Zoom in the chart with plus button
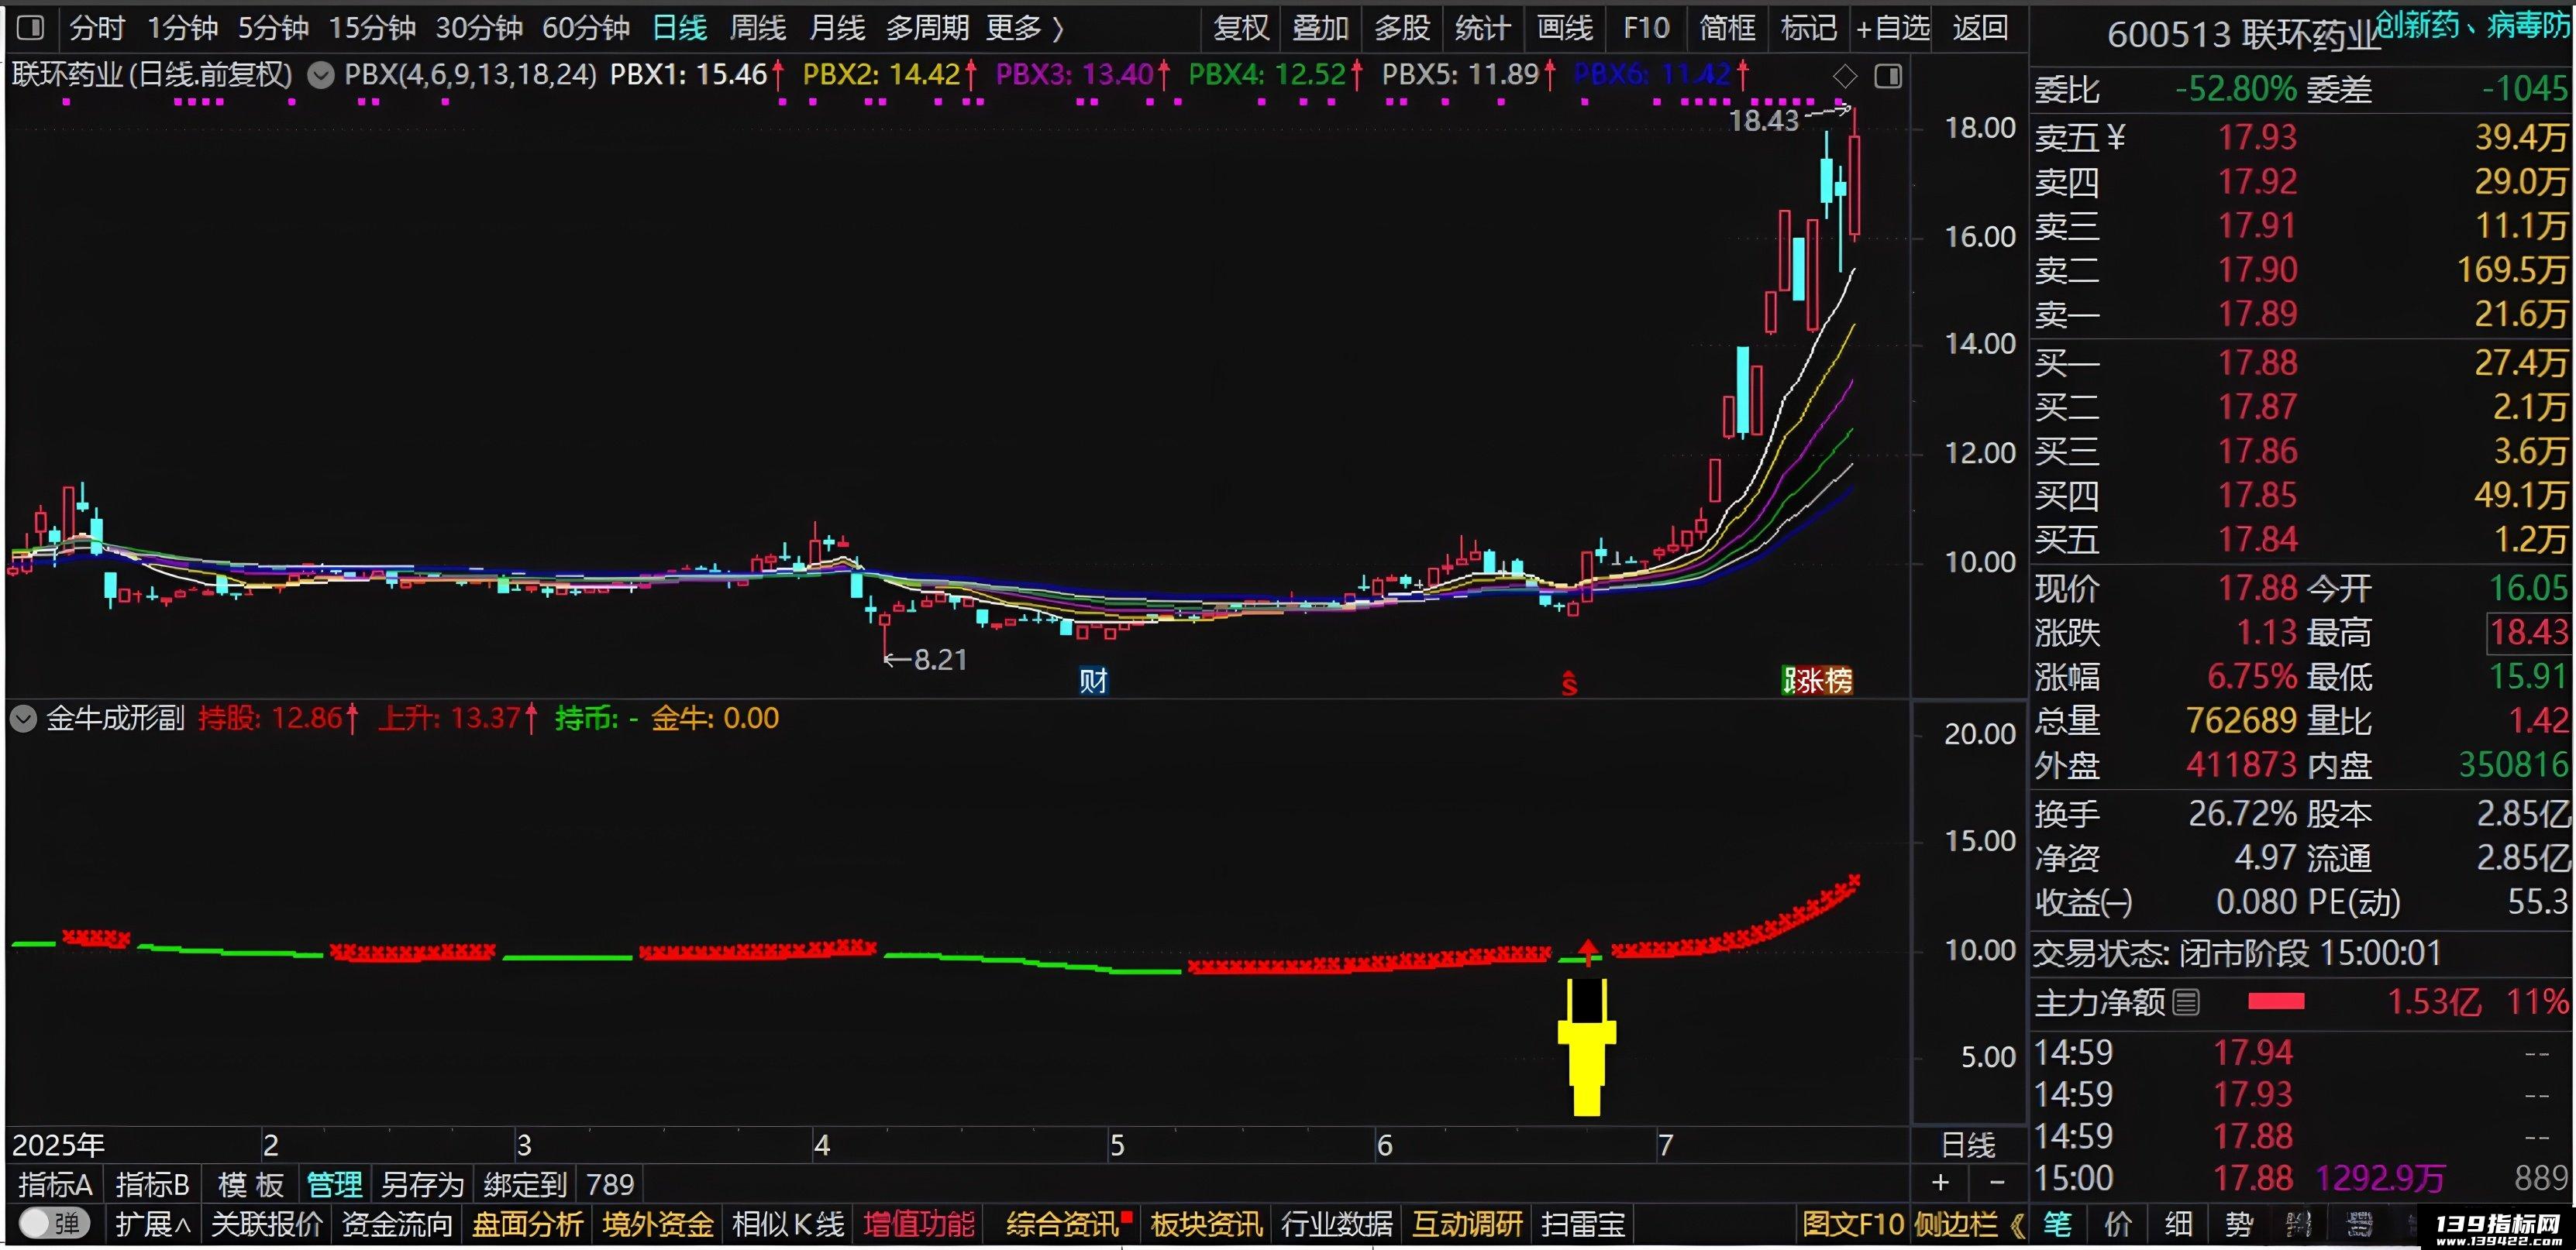Image resolution: width=2576 pixels, height=1250 pixels. (1940, 1182)
